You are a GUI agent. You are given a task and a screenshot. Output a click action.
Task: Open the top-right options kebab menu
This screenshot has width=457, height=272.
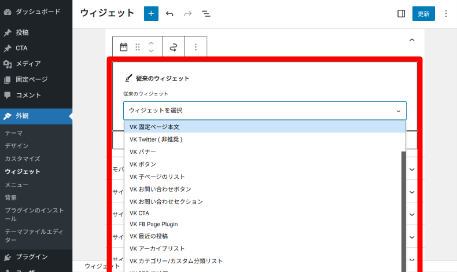tap(446, 14)
